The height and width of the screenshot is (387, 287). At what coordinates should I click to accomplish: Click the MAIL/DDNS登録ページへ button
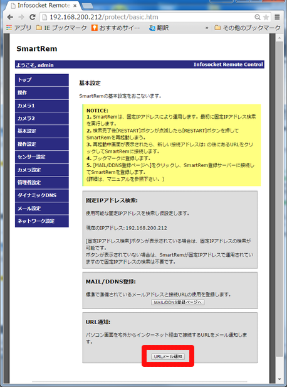pyautogui.click(x=178, y=302)
